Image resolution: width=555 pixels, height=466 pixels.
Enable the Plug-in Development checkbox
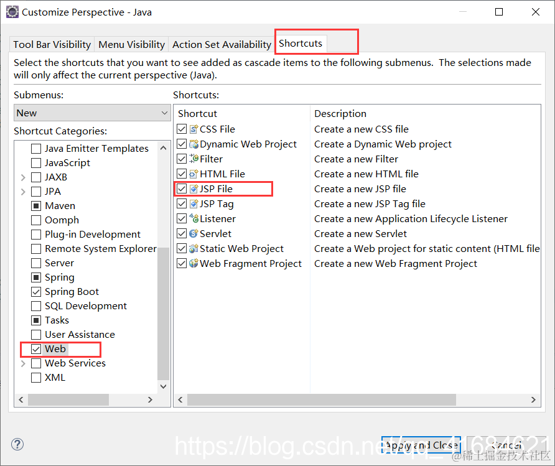(x=36, y=234)
